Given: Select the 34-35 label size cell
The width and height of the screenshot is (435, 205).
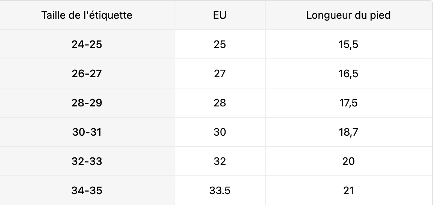Looking at the screenshot, I should 87,190.
